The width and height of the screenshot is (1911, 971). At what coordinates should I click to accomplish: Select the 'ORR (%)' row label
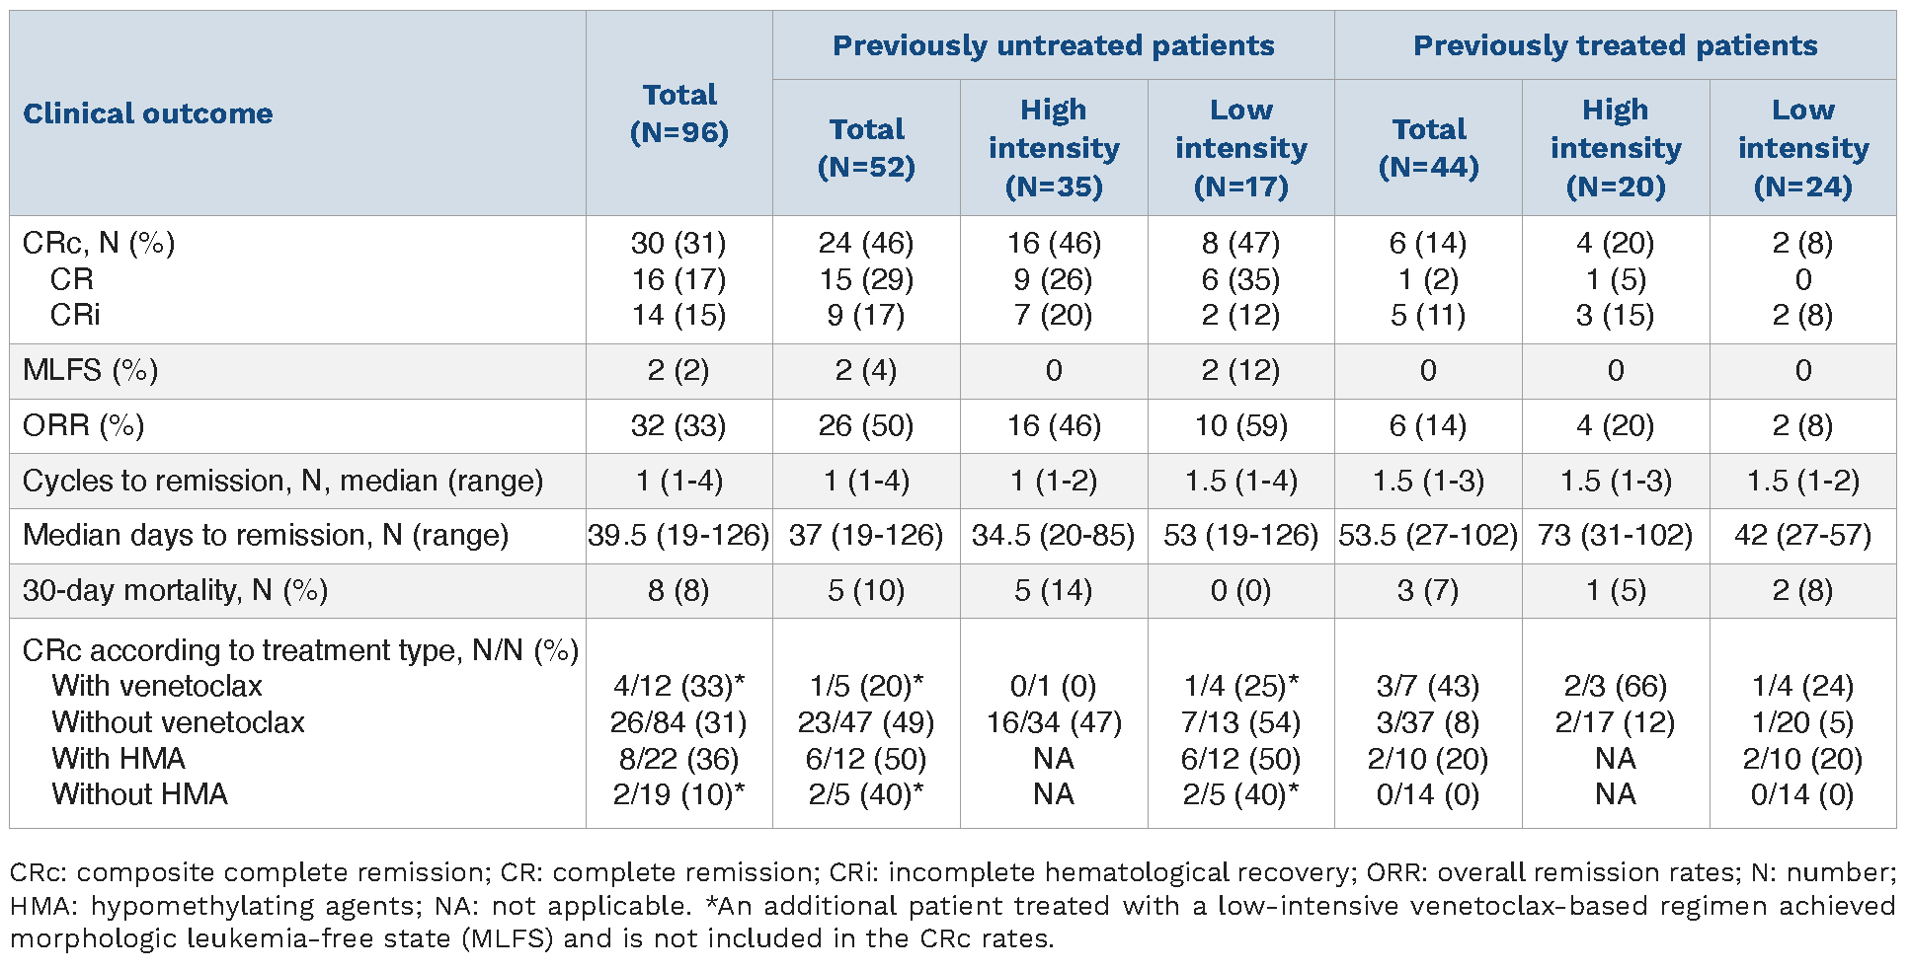click(x=84, y=426)
